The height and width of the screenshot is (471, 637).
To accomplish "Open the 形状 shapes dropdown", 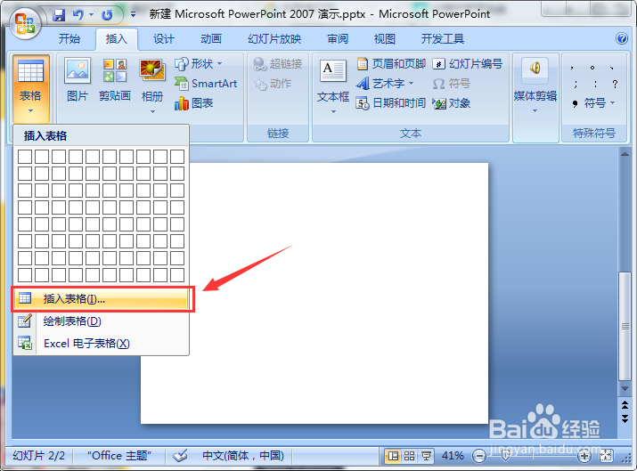I will point(199,64).
